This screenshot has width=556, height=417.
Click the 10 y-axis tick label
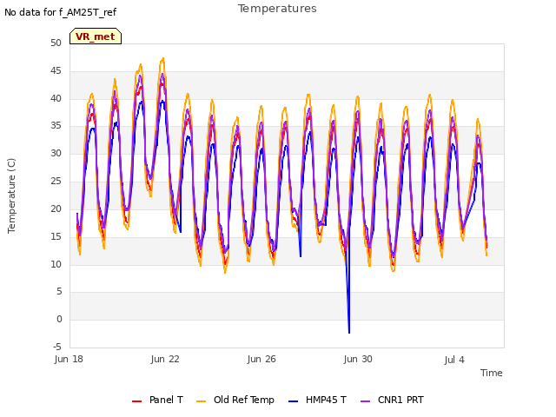(56, 264)
